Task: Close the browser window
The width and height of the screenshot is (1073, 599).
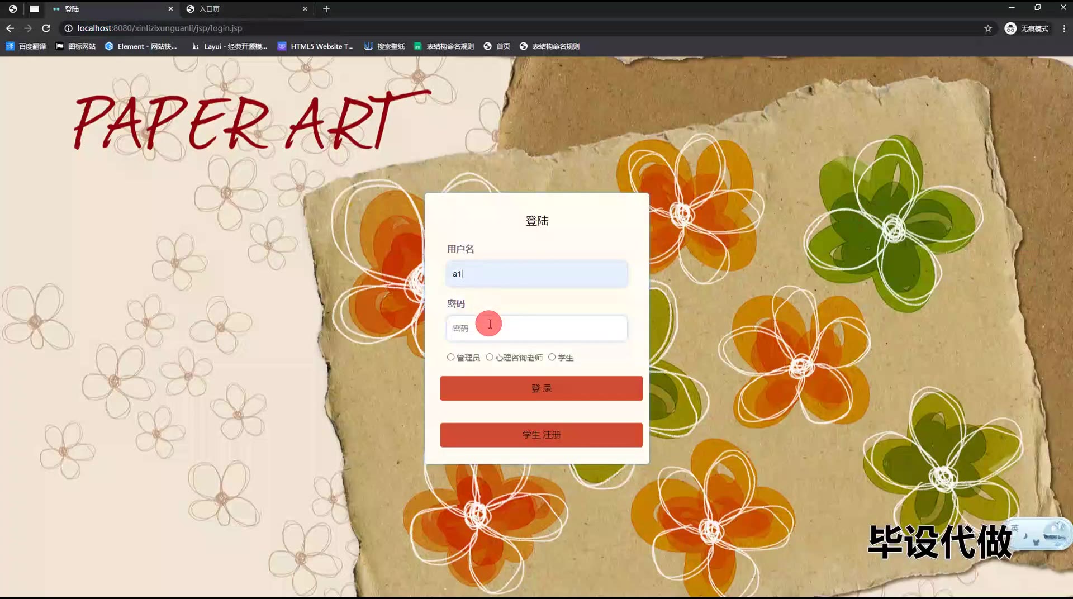Action: [x=1063, y=8]
